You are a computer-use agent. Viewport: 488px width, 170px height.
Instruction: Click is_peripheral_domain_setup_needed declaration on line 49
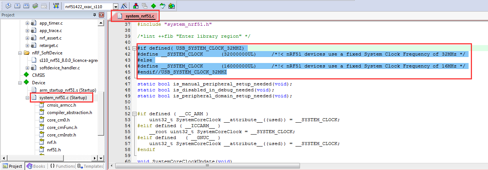[215, 96]
